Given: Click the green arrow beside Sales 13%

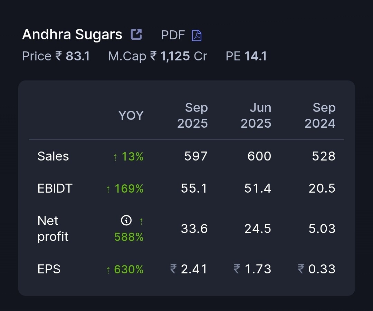Looking at the screenshot, I should click(115, 157).
